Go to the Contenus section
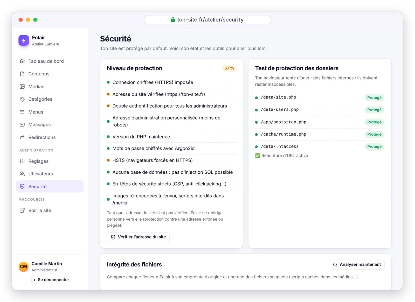Image resolution: width=415 pixels, height=302 pixels. (50, 74)
